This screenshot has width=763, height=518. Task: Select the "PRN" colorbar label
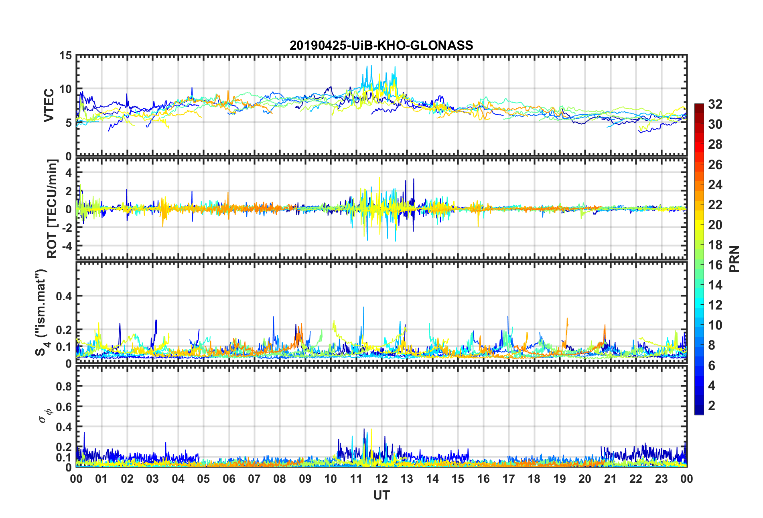coord(734,259)
